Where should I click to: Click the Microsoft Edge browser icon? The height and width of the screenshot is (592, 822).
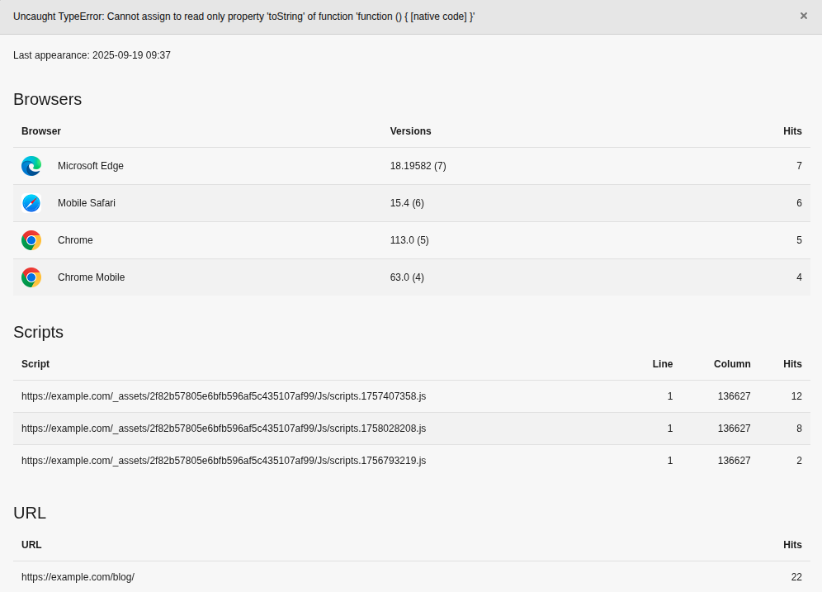[x=31, y=165]
